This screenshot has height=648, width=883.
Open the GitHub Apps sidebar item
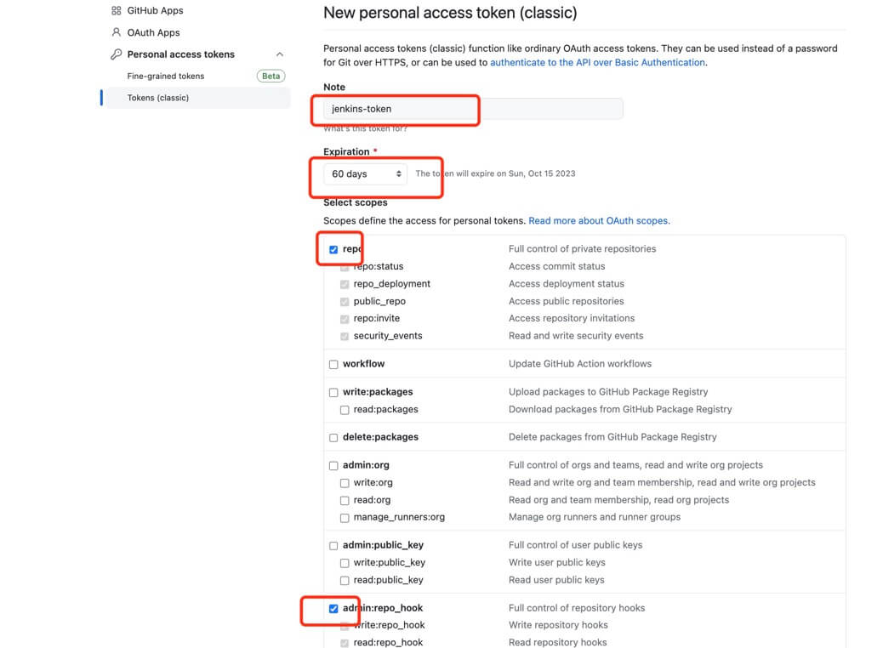coord(155,11)
